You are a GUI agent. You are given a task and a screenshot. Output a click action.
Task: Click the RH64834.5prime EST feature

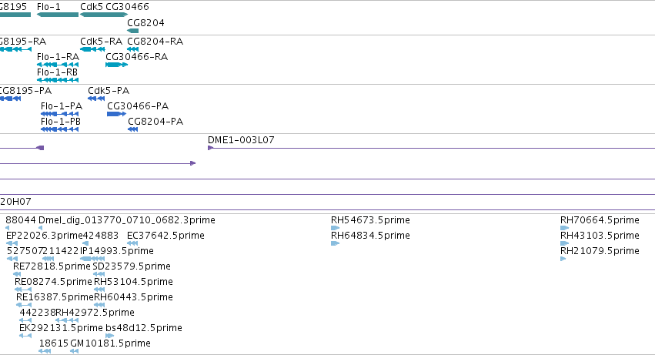(x=335, y=243)
